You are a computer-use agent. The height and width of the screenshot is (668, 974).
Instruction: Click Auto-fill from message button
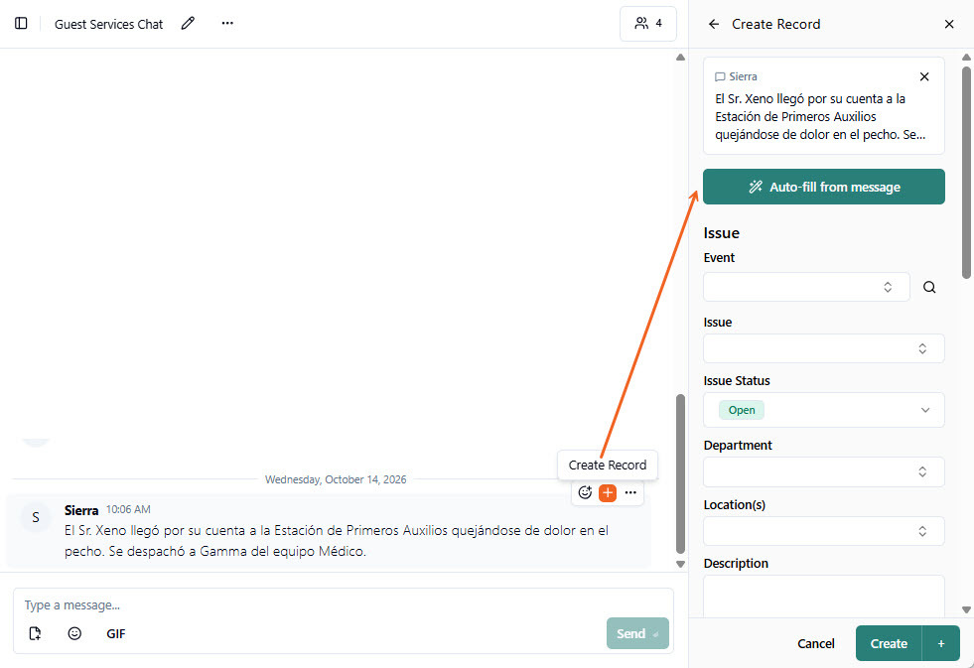coord(824,187)
